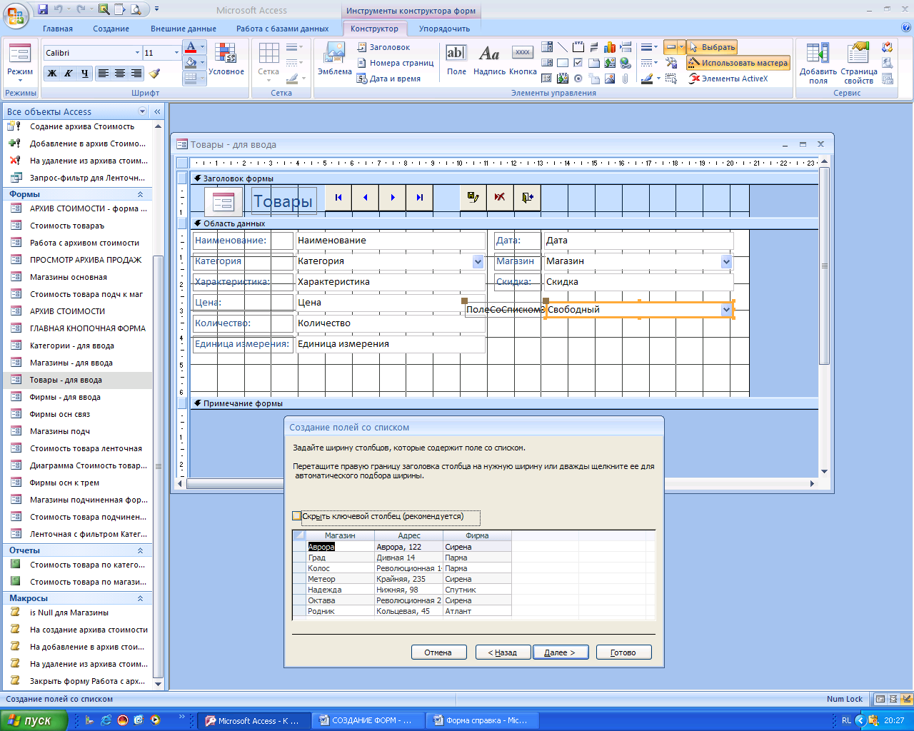The width and height of the screenshot is (914, 731).
Task: Open the Магазин combo box arrow
Action: point(726,262)
